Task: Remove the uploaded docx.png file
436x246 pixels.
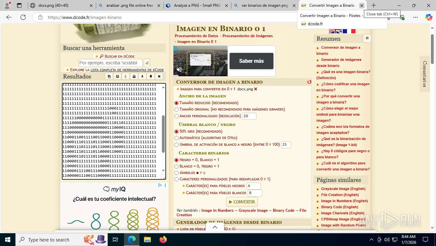Action: click(x=256, y=89)
